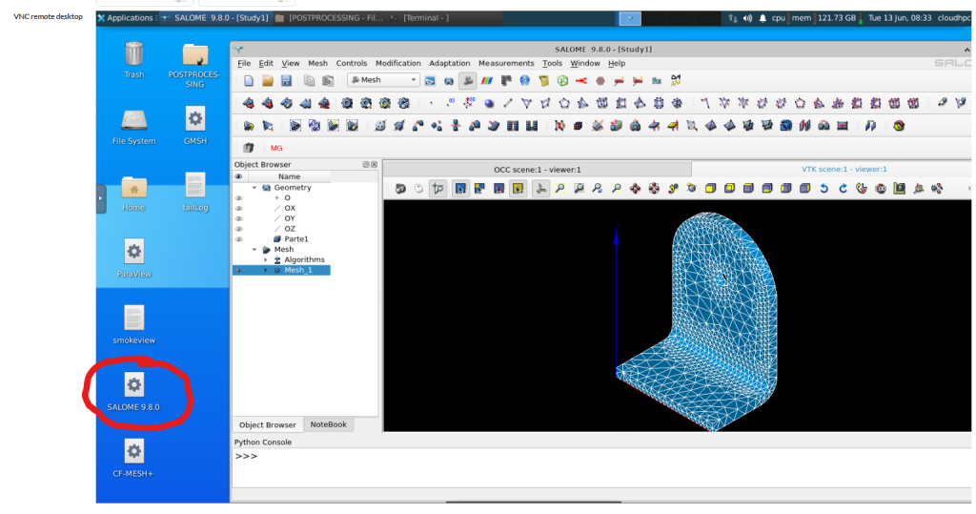Collapse the Mesh tree node
Screen dimensions: 976x514
(254, 249)
